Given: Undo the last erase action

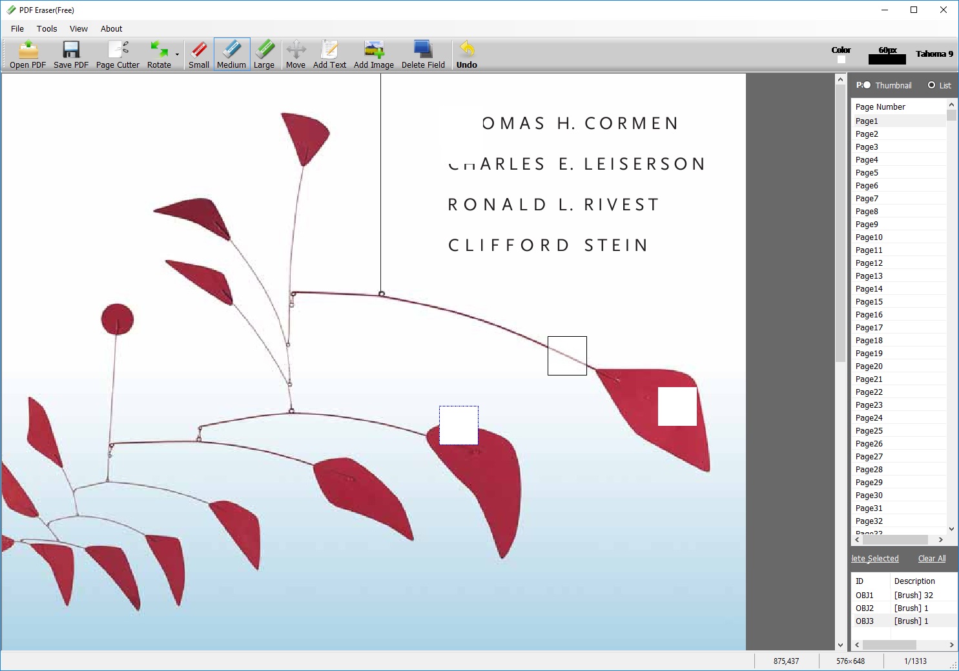Looking at the screenshot, I should (x=466, y=54).
